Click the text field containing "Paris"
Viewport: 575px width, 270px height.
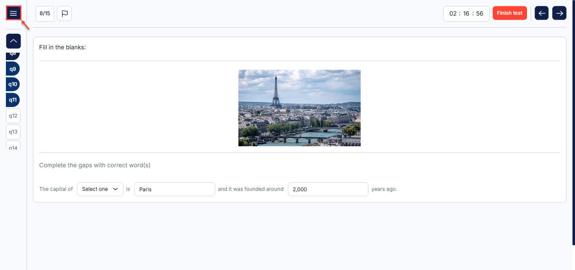pyautogui.click(x=174, y=189)
